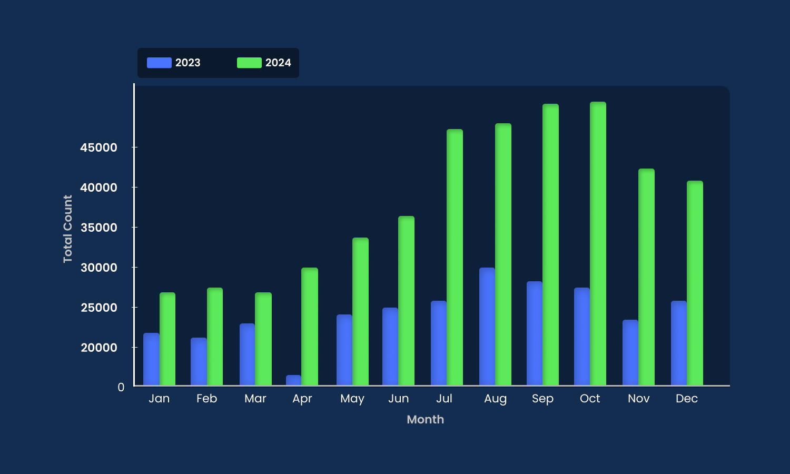Click the Month axis title
This screenshot has height=474, width=790.
(x=426, y=419)
